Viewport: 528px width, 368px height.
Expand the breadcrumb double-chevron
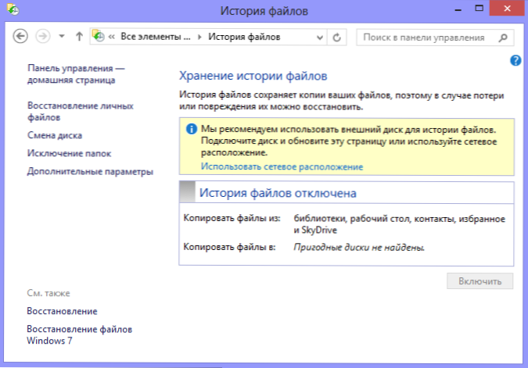111,37
